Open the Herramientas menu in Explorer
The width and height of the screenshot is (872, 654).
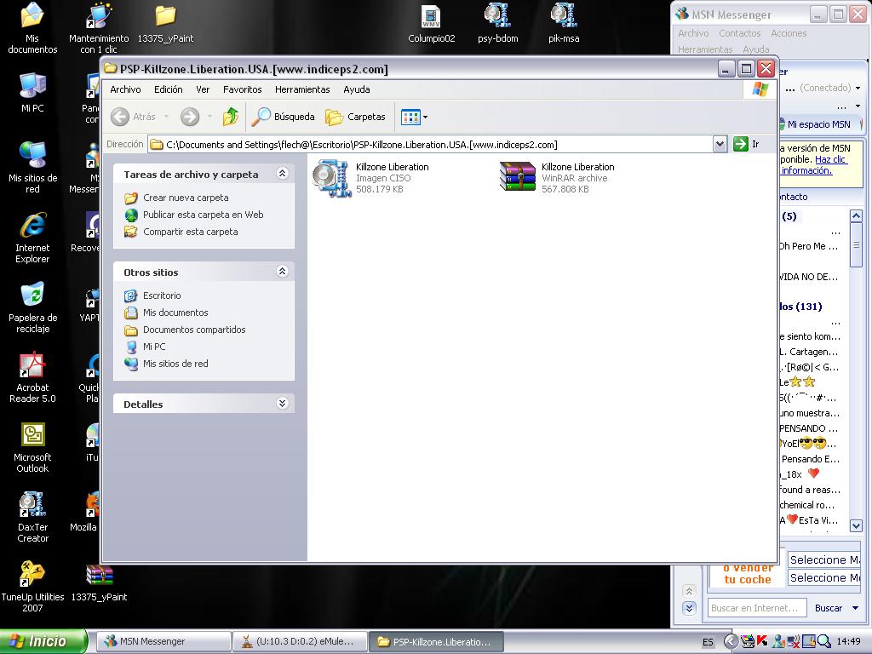[x=302, y=89]
